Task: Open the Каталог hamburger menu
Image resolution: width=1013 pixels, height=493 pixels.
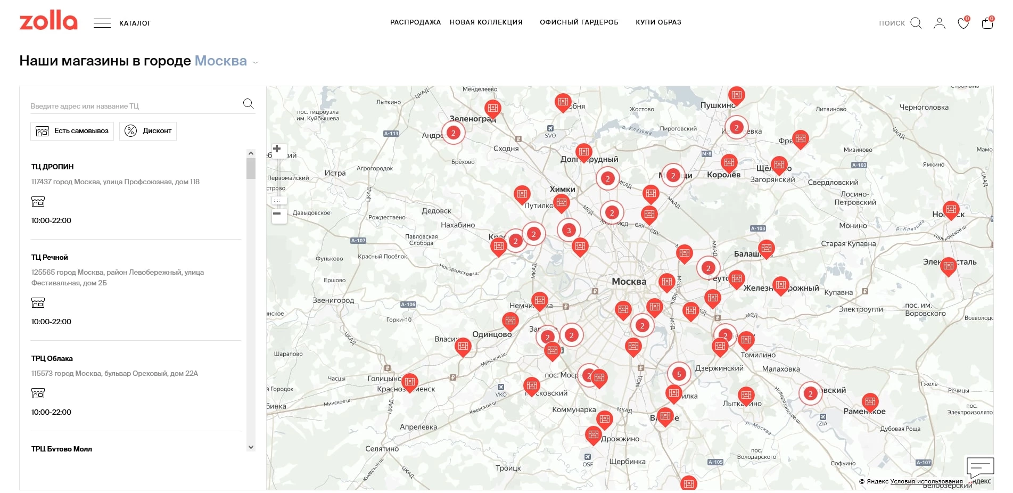Action: tap(102, 23)
